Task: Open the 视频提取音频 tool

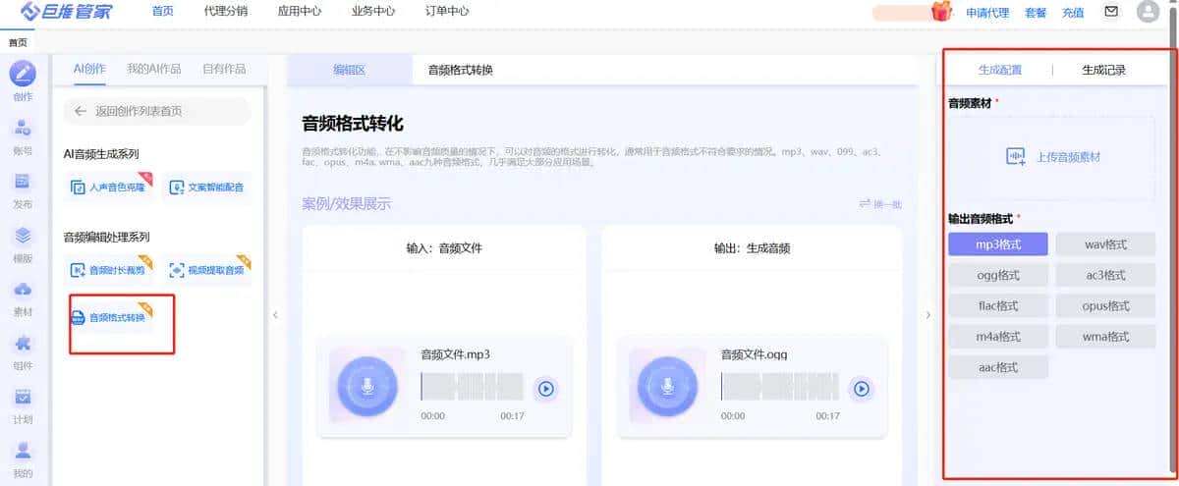Action: (x=206, y=270)
